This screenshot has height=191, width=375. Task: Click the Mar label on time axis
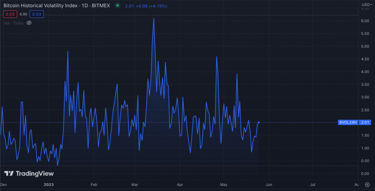pos(135,184)
